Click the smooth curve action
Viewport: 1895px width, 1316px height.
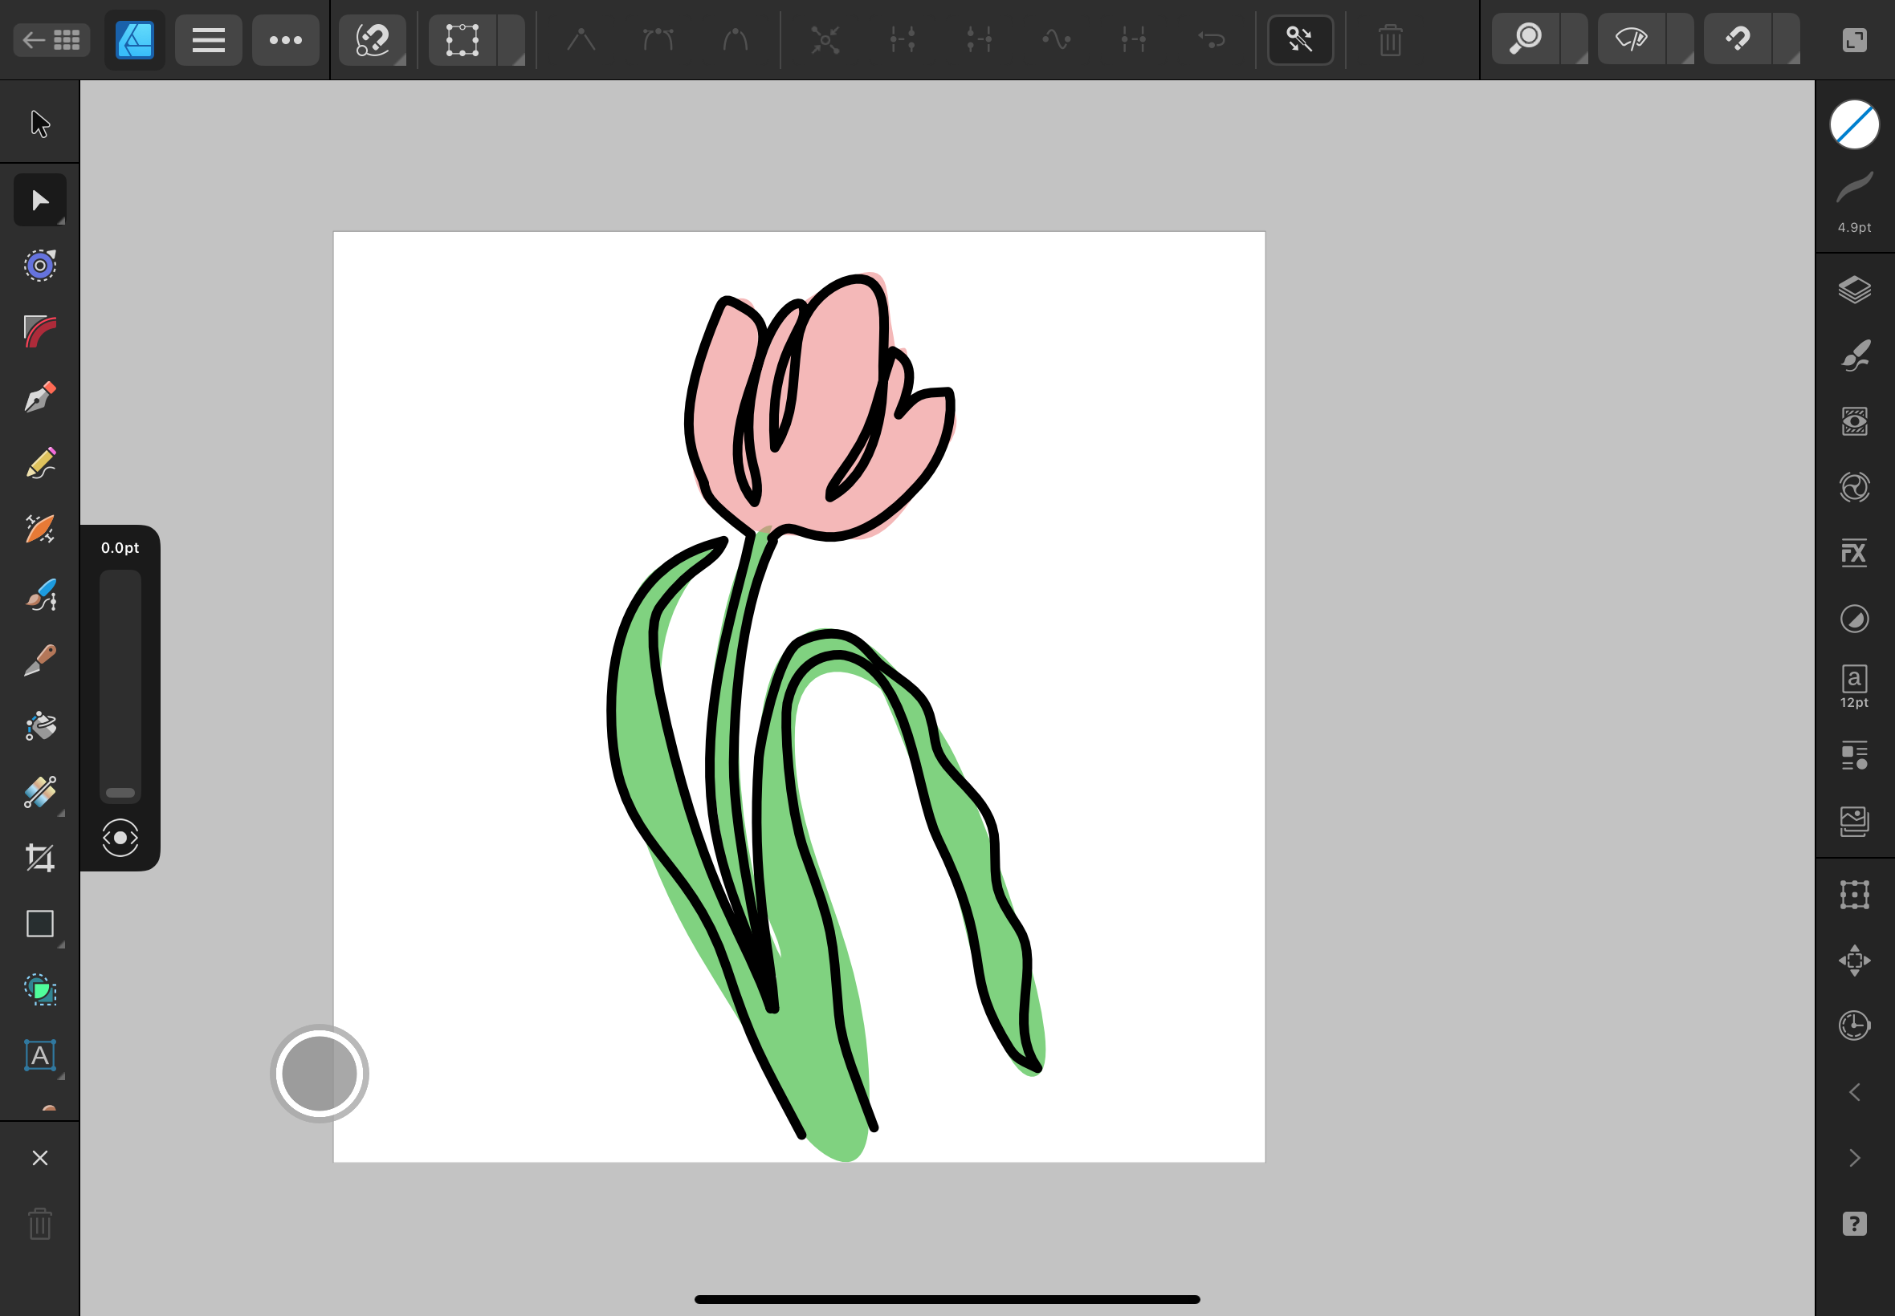pos(1056,39)
